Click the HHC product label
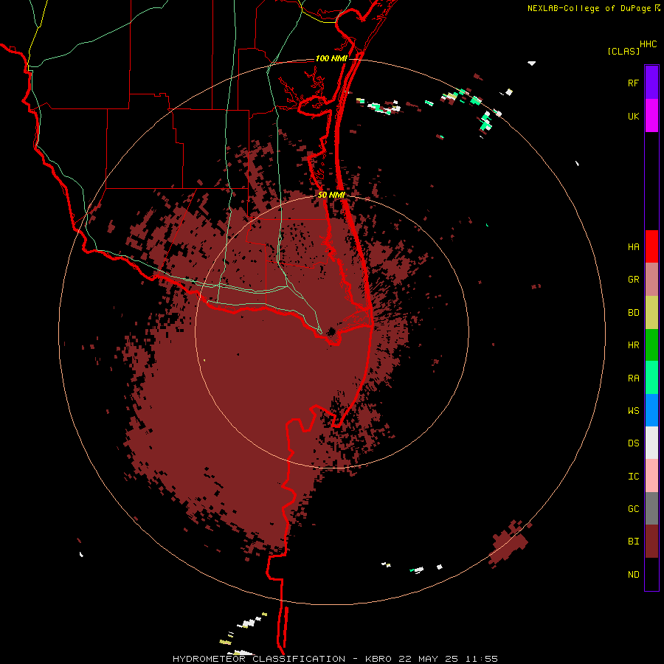 pyautogui.click(x=648, y=44)
